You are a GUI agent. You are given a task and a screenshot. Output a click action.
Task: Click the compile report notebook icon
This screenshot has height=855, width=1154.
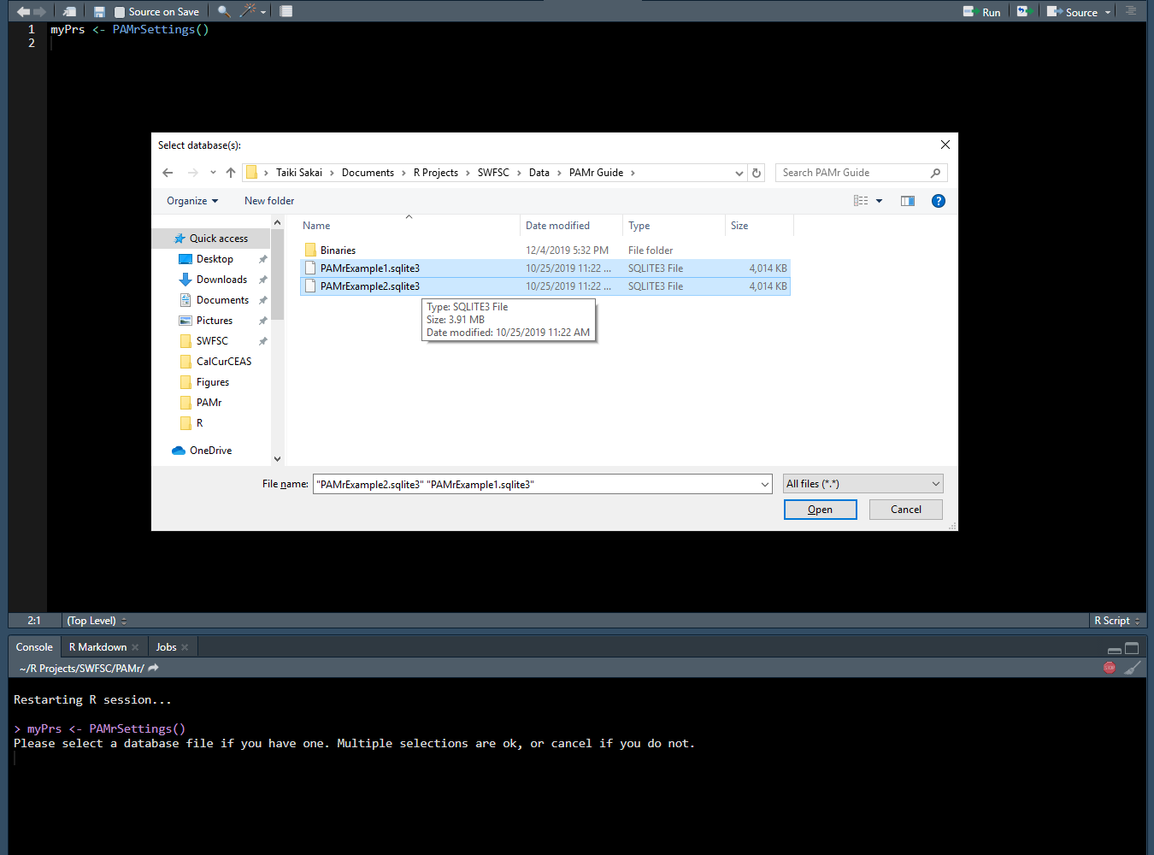click(x=286, y=11)
